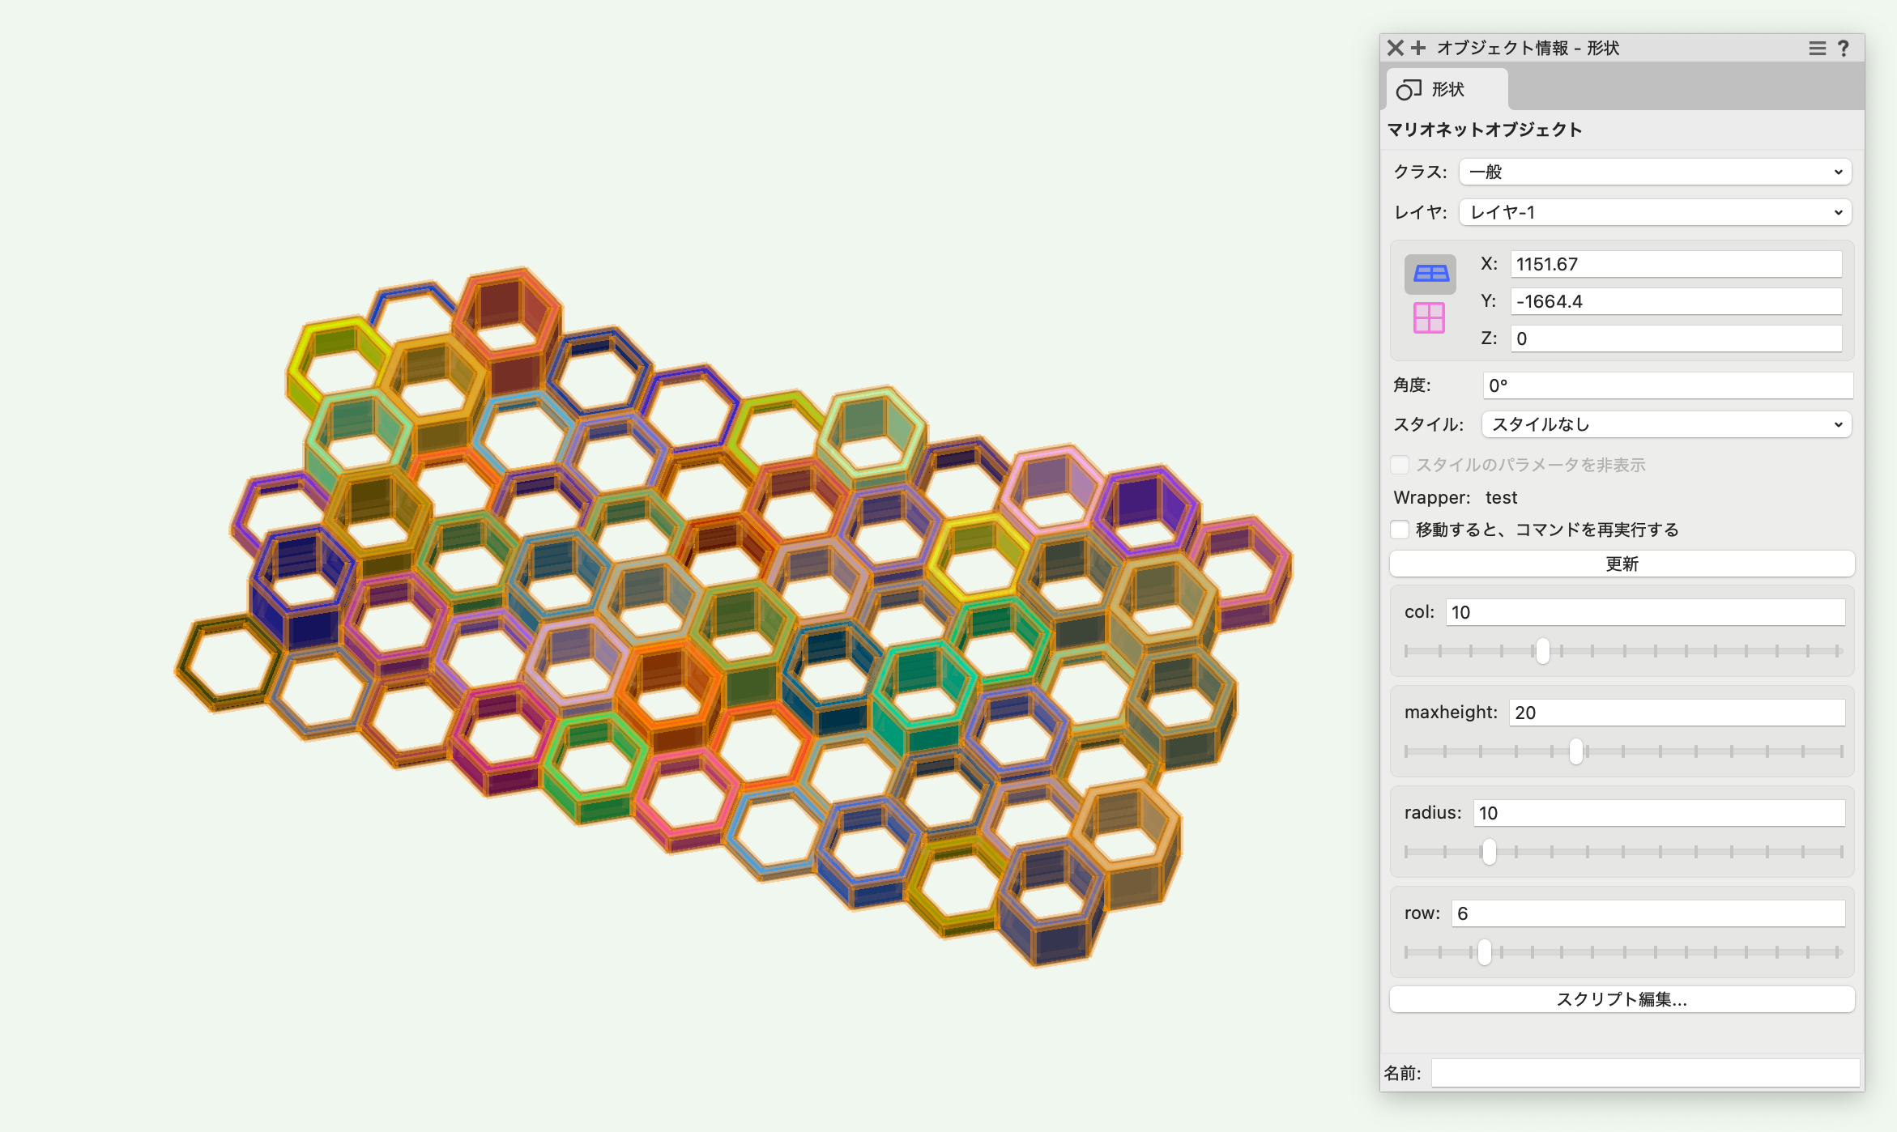Click the plus icon in palette header
Viewport: 1897px width, 1132px height.
1418,48
